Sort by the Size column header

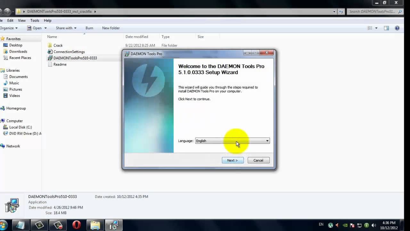[201, 37]
